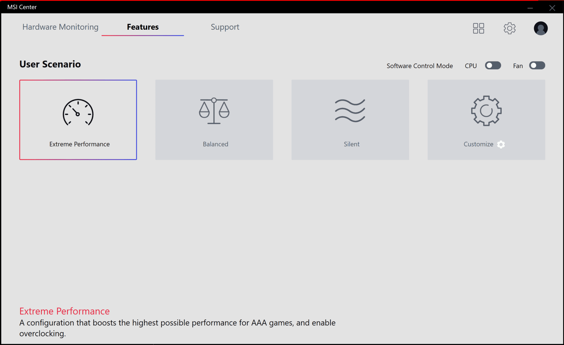Click the MSI Center title text

22,7
